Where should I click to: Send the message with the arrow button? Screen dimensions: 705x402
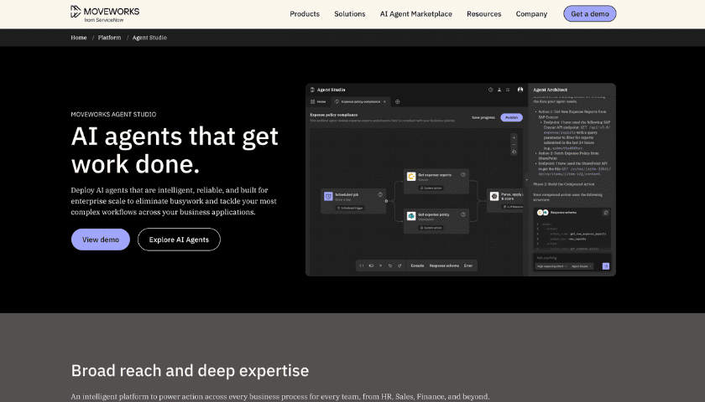(x=606, y=266)
